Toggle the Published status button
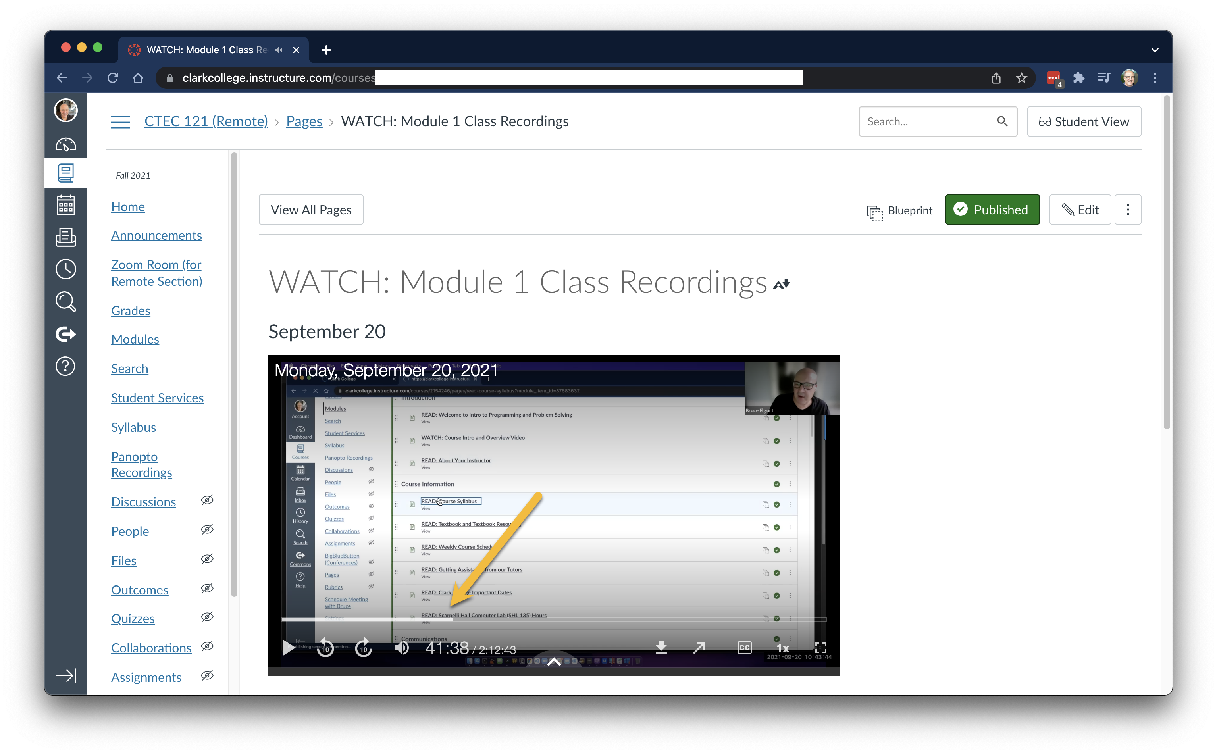The width and height of the screenshot is (1217, 754). point(992,210)
